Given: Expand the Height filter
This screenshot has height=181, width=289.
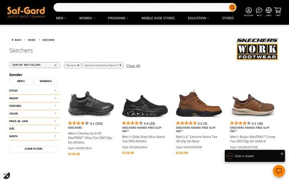Looking at the screenshot, I should (x=35, y=98).
